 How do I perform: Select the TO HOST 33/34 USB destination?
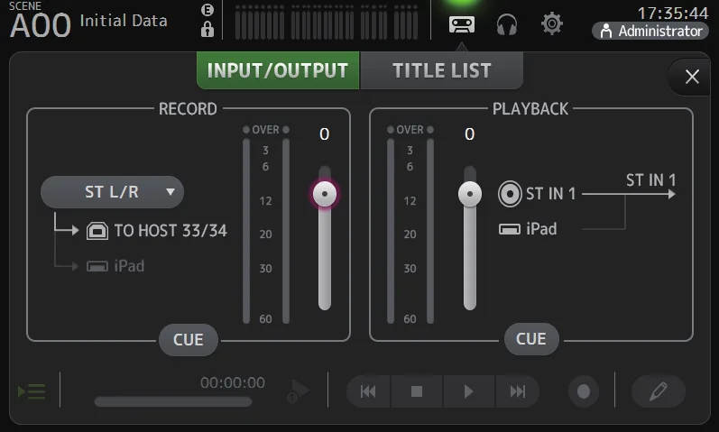coord(157,231)
